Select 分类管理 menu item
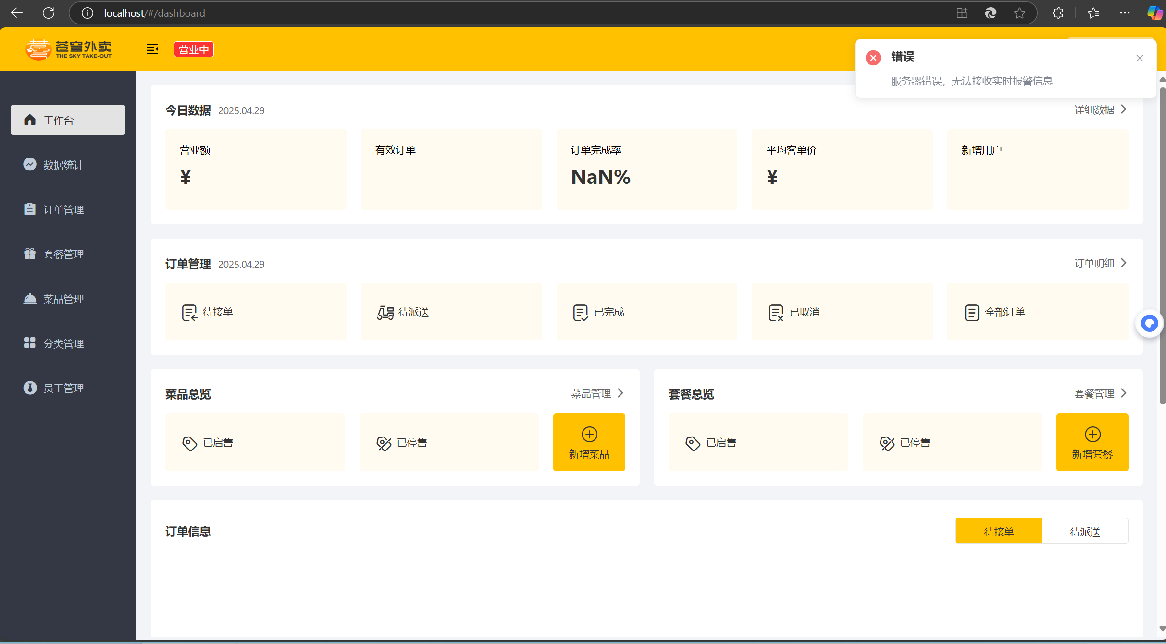 click(63, 343)
